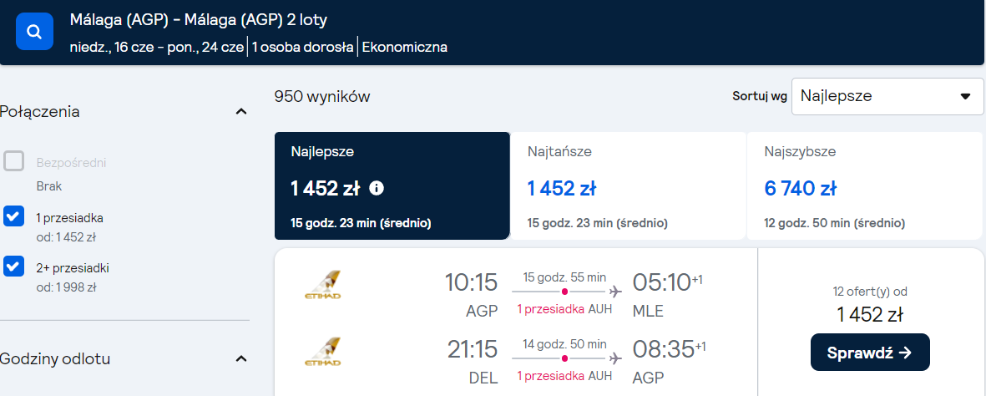Click the Málaga (AGP) - Málaga (AGP) search summary
This screenshot has height=396, width=986.
(x=199, y=20)
